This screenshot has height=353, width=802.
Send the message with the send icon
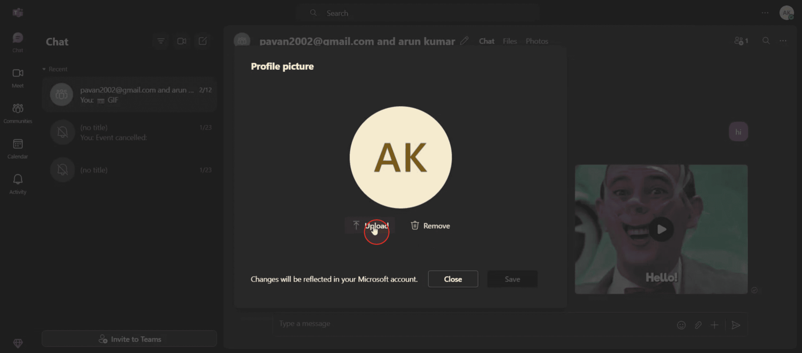pyautogui.click(x=736, y=325)
